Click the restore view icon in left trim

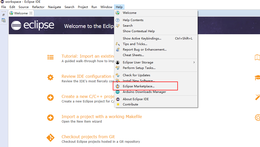(x=4, y=15)
